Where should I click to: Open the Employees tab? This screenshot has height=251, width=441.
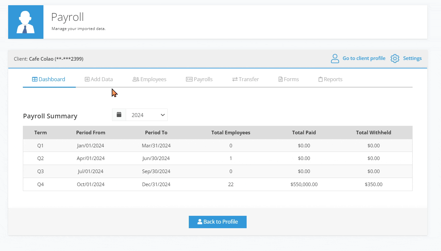point(149,79)
